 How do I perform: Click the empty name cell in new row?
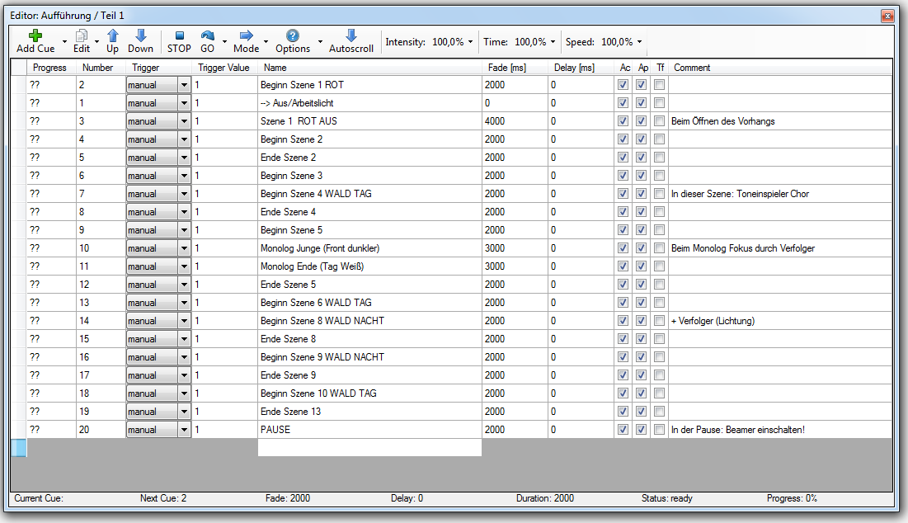click(x=369, y=447)
